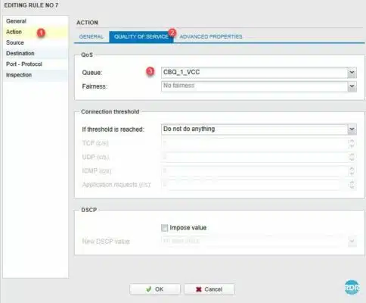366x303 pixels.
Task: Adjust the TCP (c/s) spinner arrows
Action: pyautogui.click(x=352, y=143)
